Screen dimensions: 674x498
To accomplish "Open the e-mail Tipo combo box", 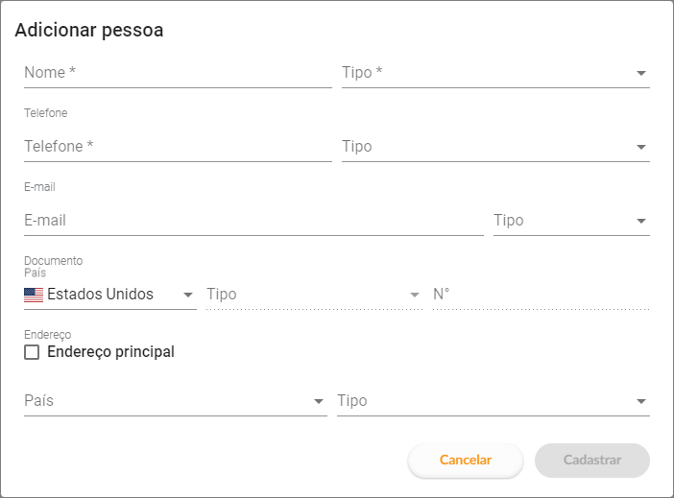I will click(571, 221).
